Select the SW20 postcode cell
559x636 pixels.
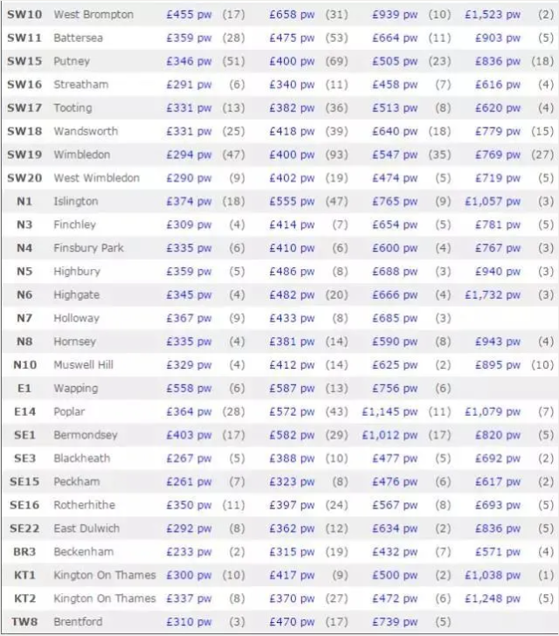24,178
